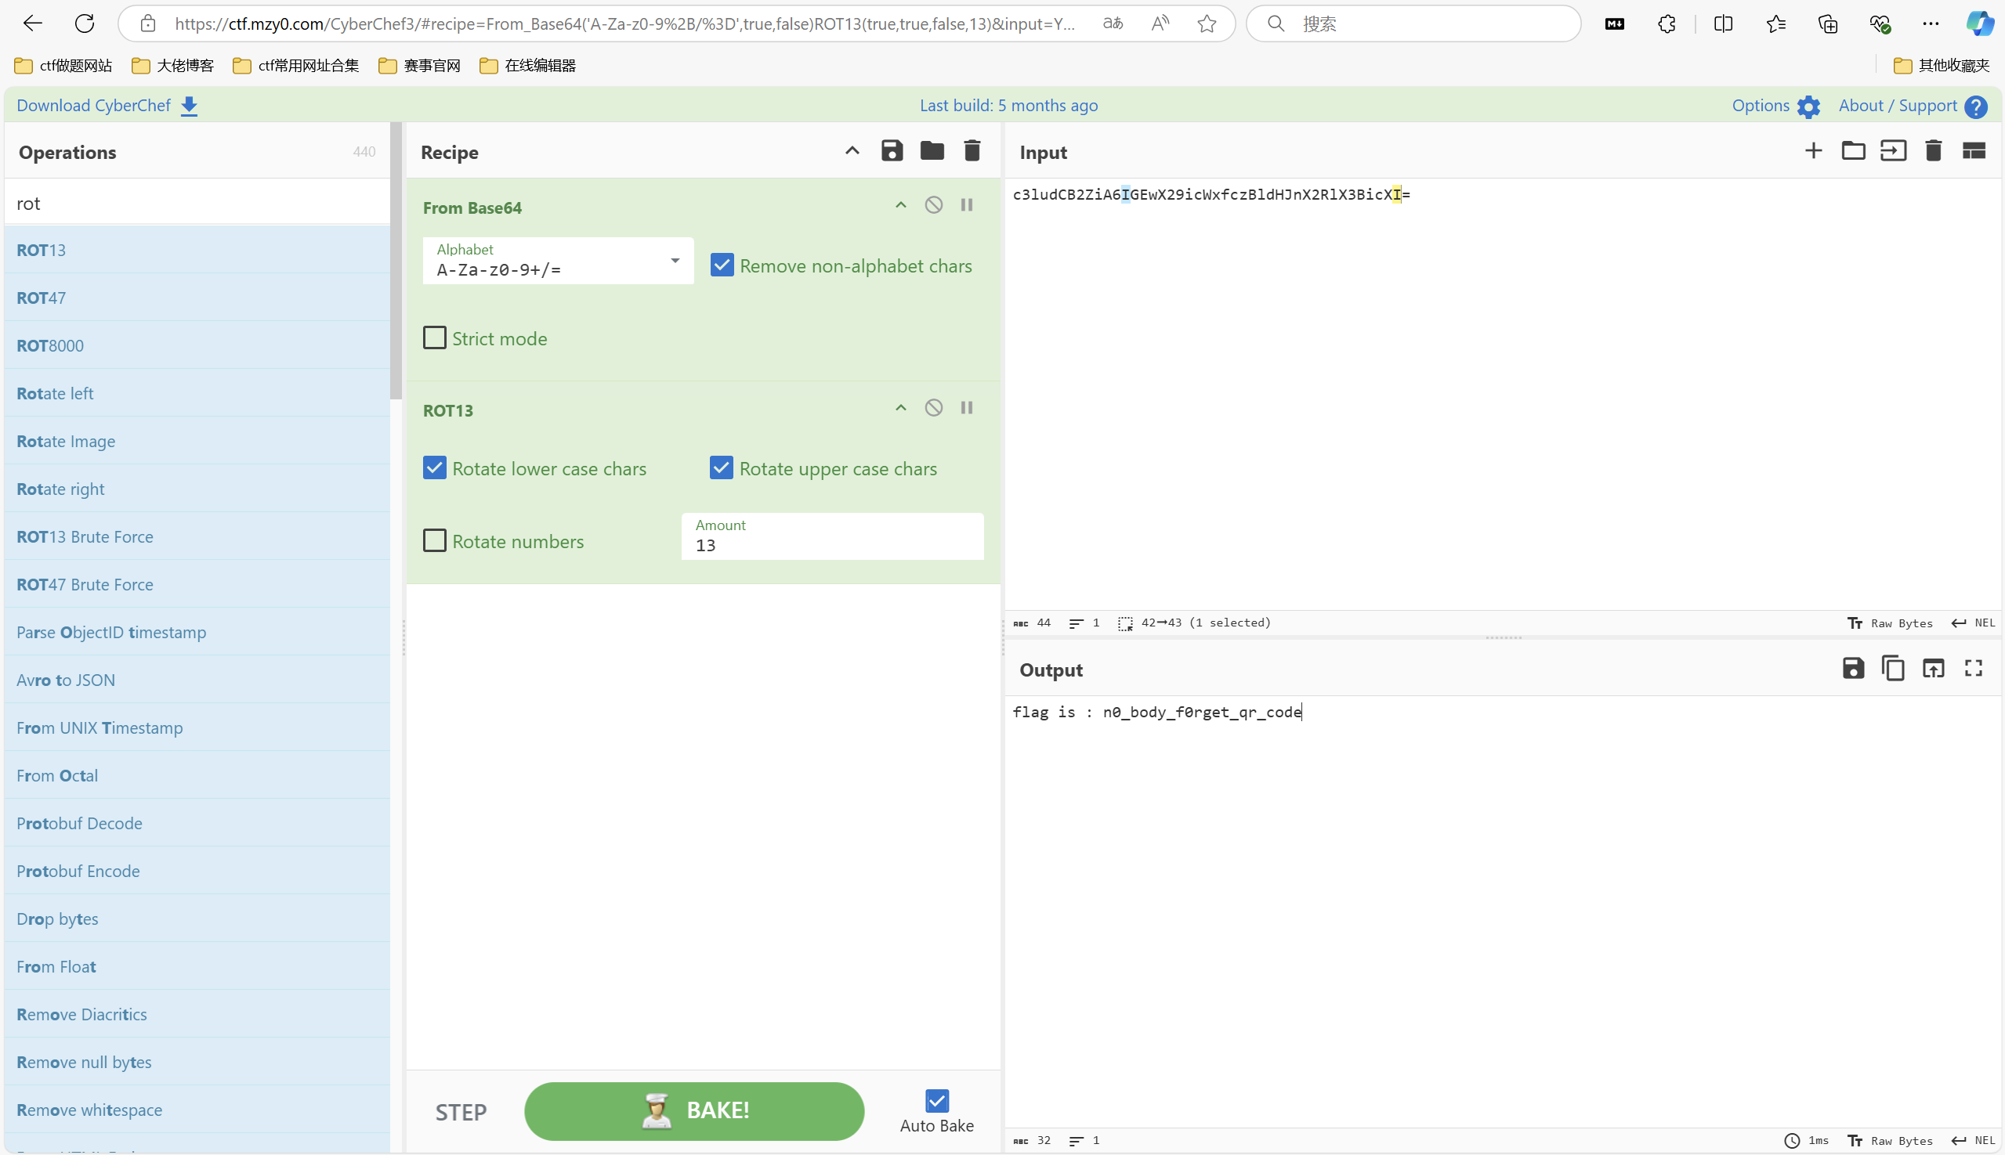The image size is (2005, 1155).
Task: Open browser settings and more menu
Action: point(1931,23)
